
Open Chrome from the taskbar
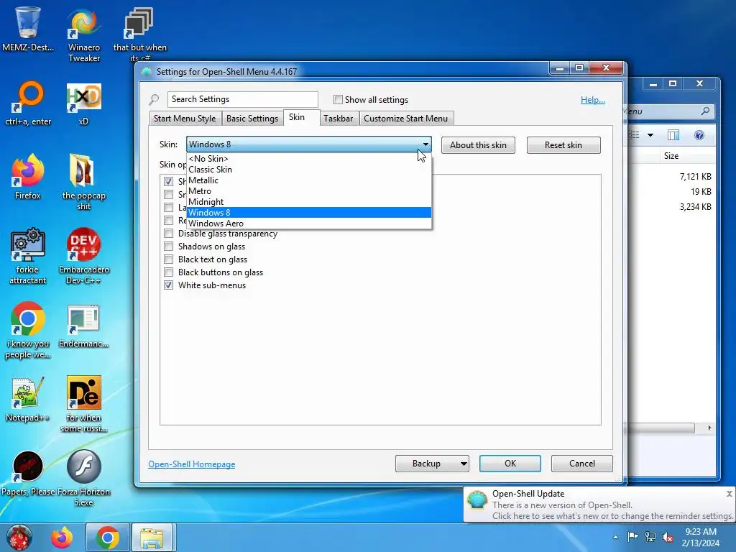click(108, 538)
